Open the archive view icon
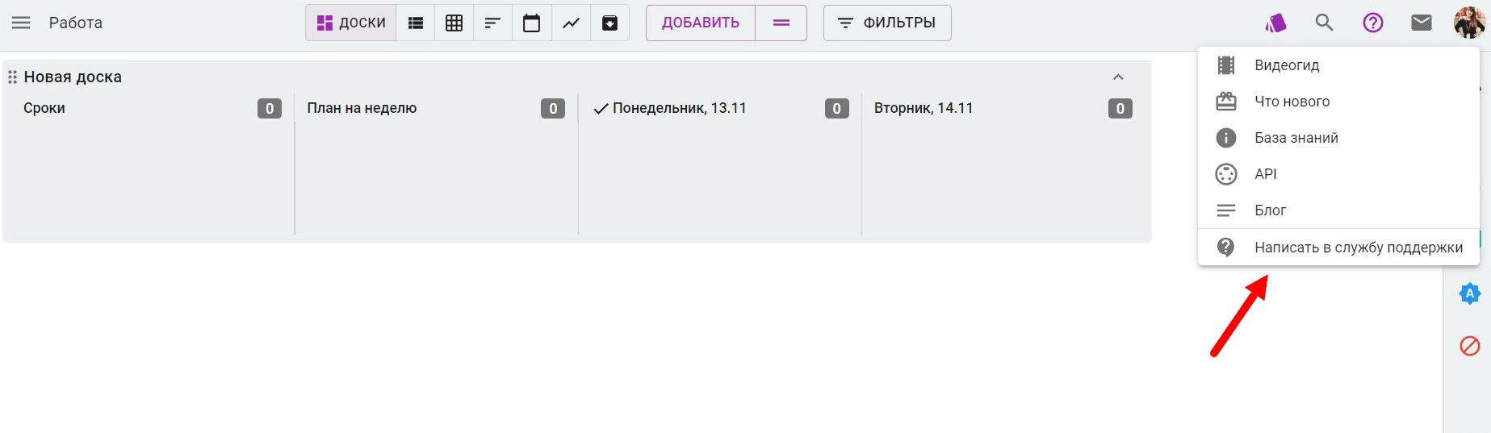The image size is (1491, 433). pos(610,23)
